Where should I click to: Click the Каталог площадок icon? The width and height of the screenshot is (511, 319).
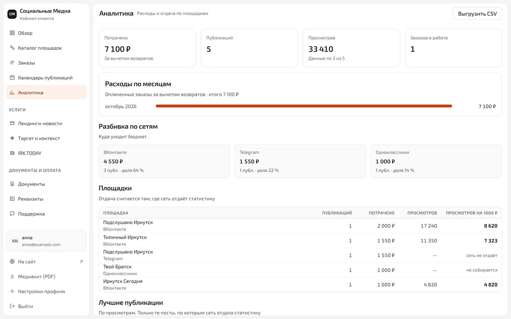(12, 48)
